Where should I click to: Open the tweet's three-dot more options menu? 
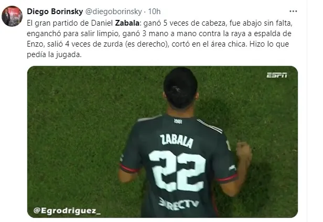(x=293, y=12)
